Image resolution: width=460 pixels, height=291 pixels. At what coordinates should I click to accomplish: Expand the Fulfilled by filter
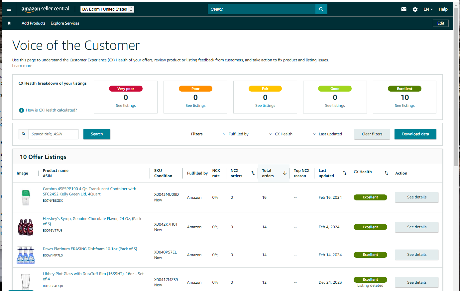(236, 134)
